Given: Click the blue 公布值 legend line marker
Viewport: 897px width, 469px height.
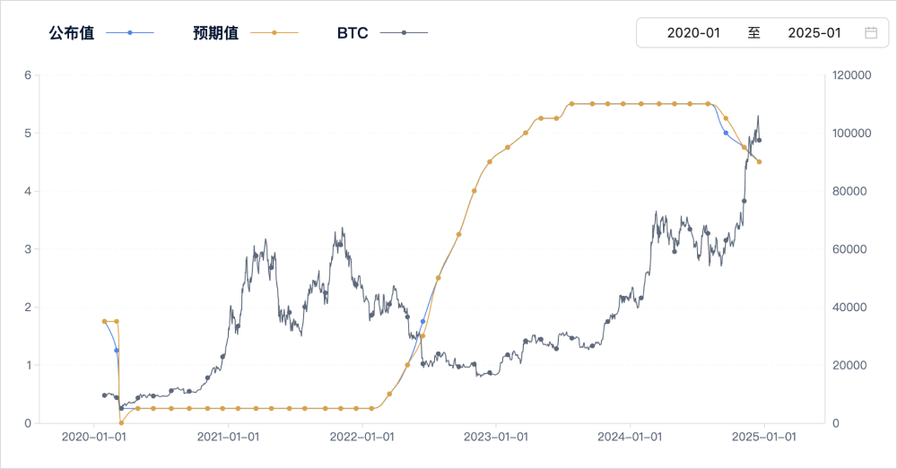Looking at the screenshot, I should click(130, 33).
